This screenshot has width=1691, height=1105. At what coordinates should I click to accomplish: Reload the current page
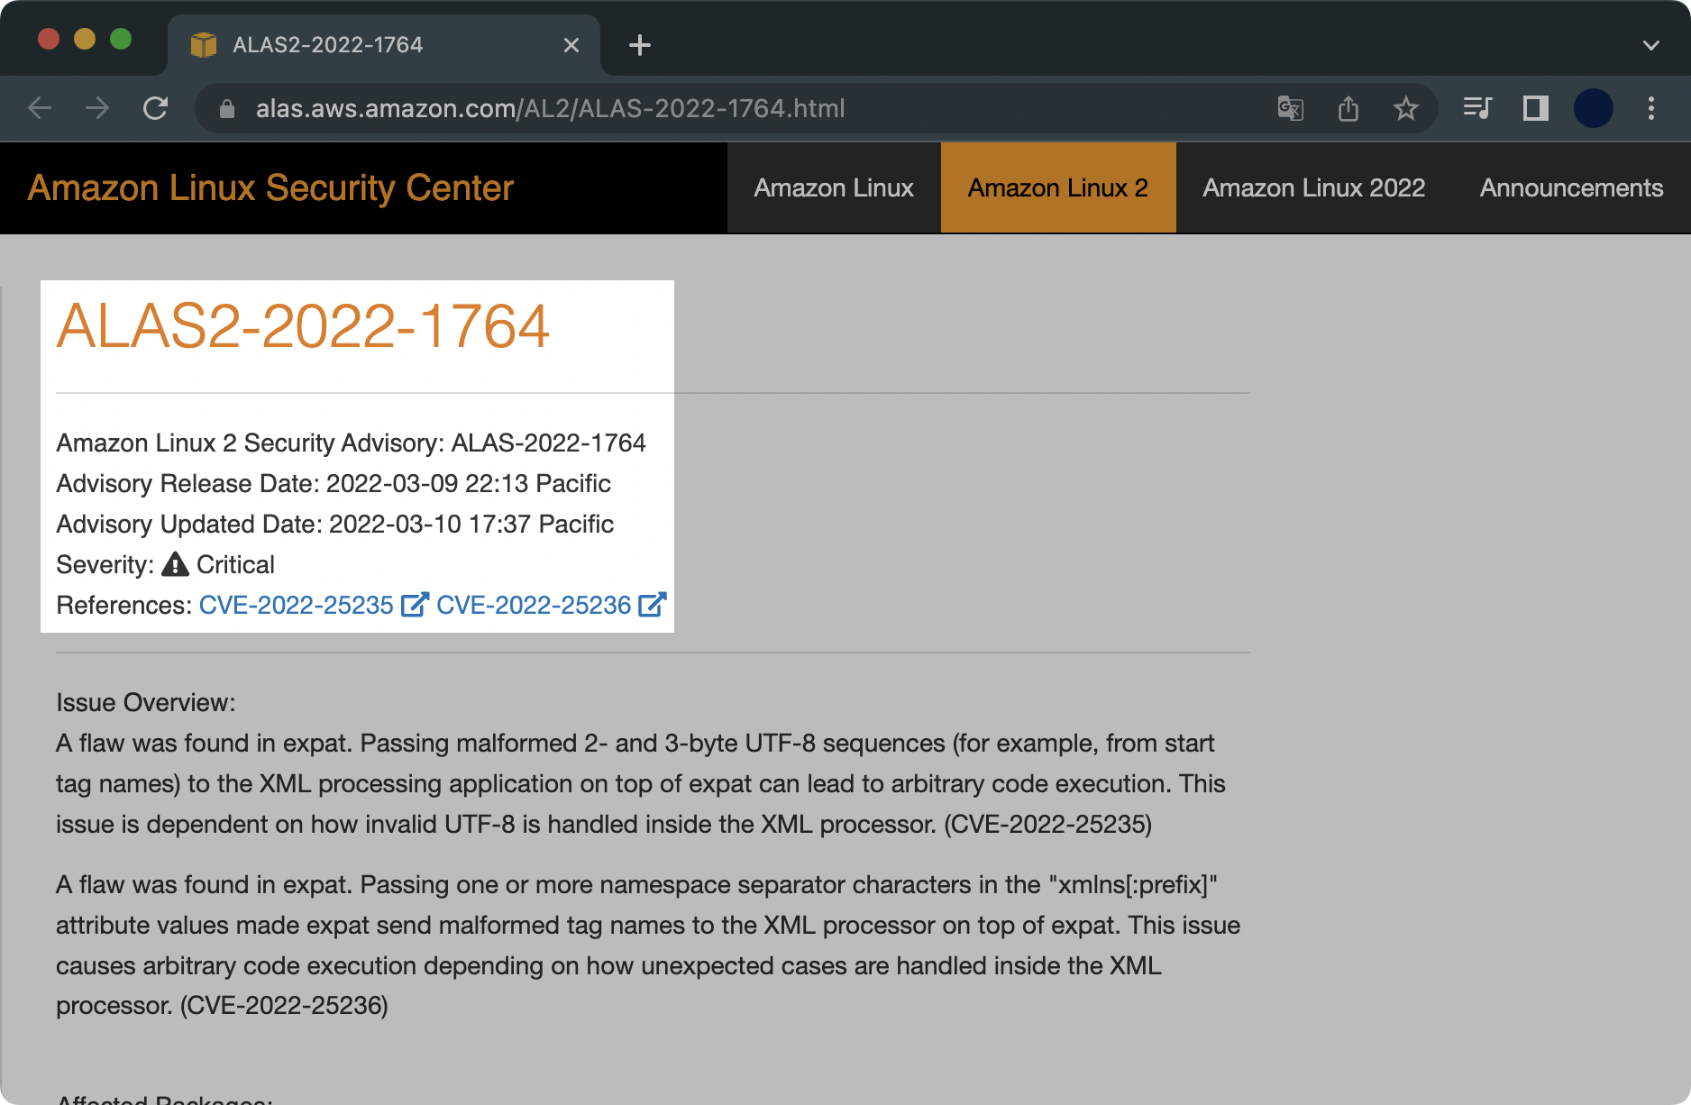pos(156,109)
